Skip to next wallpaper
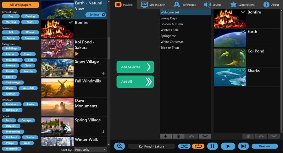 coord(243,146)
